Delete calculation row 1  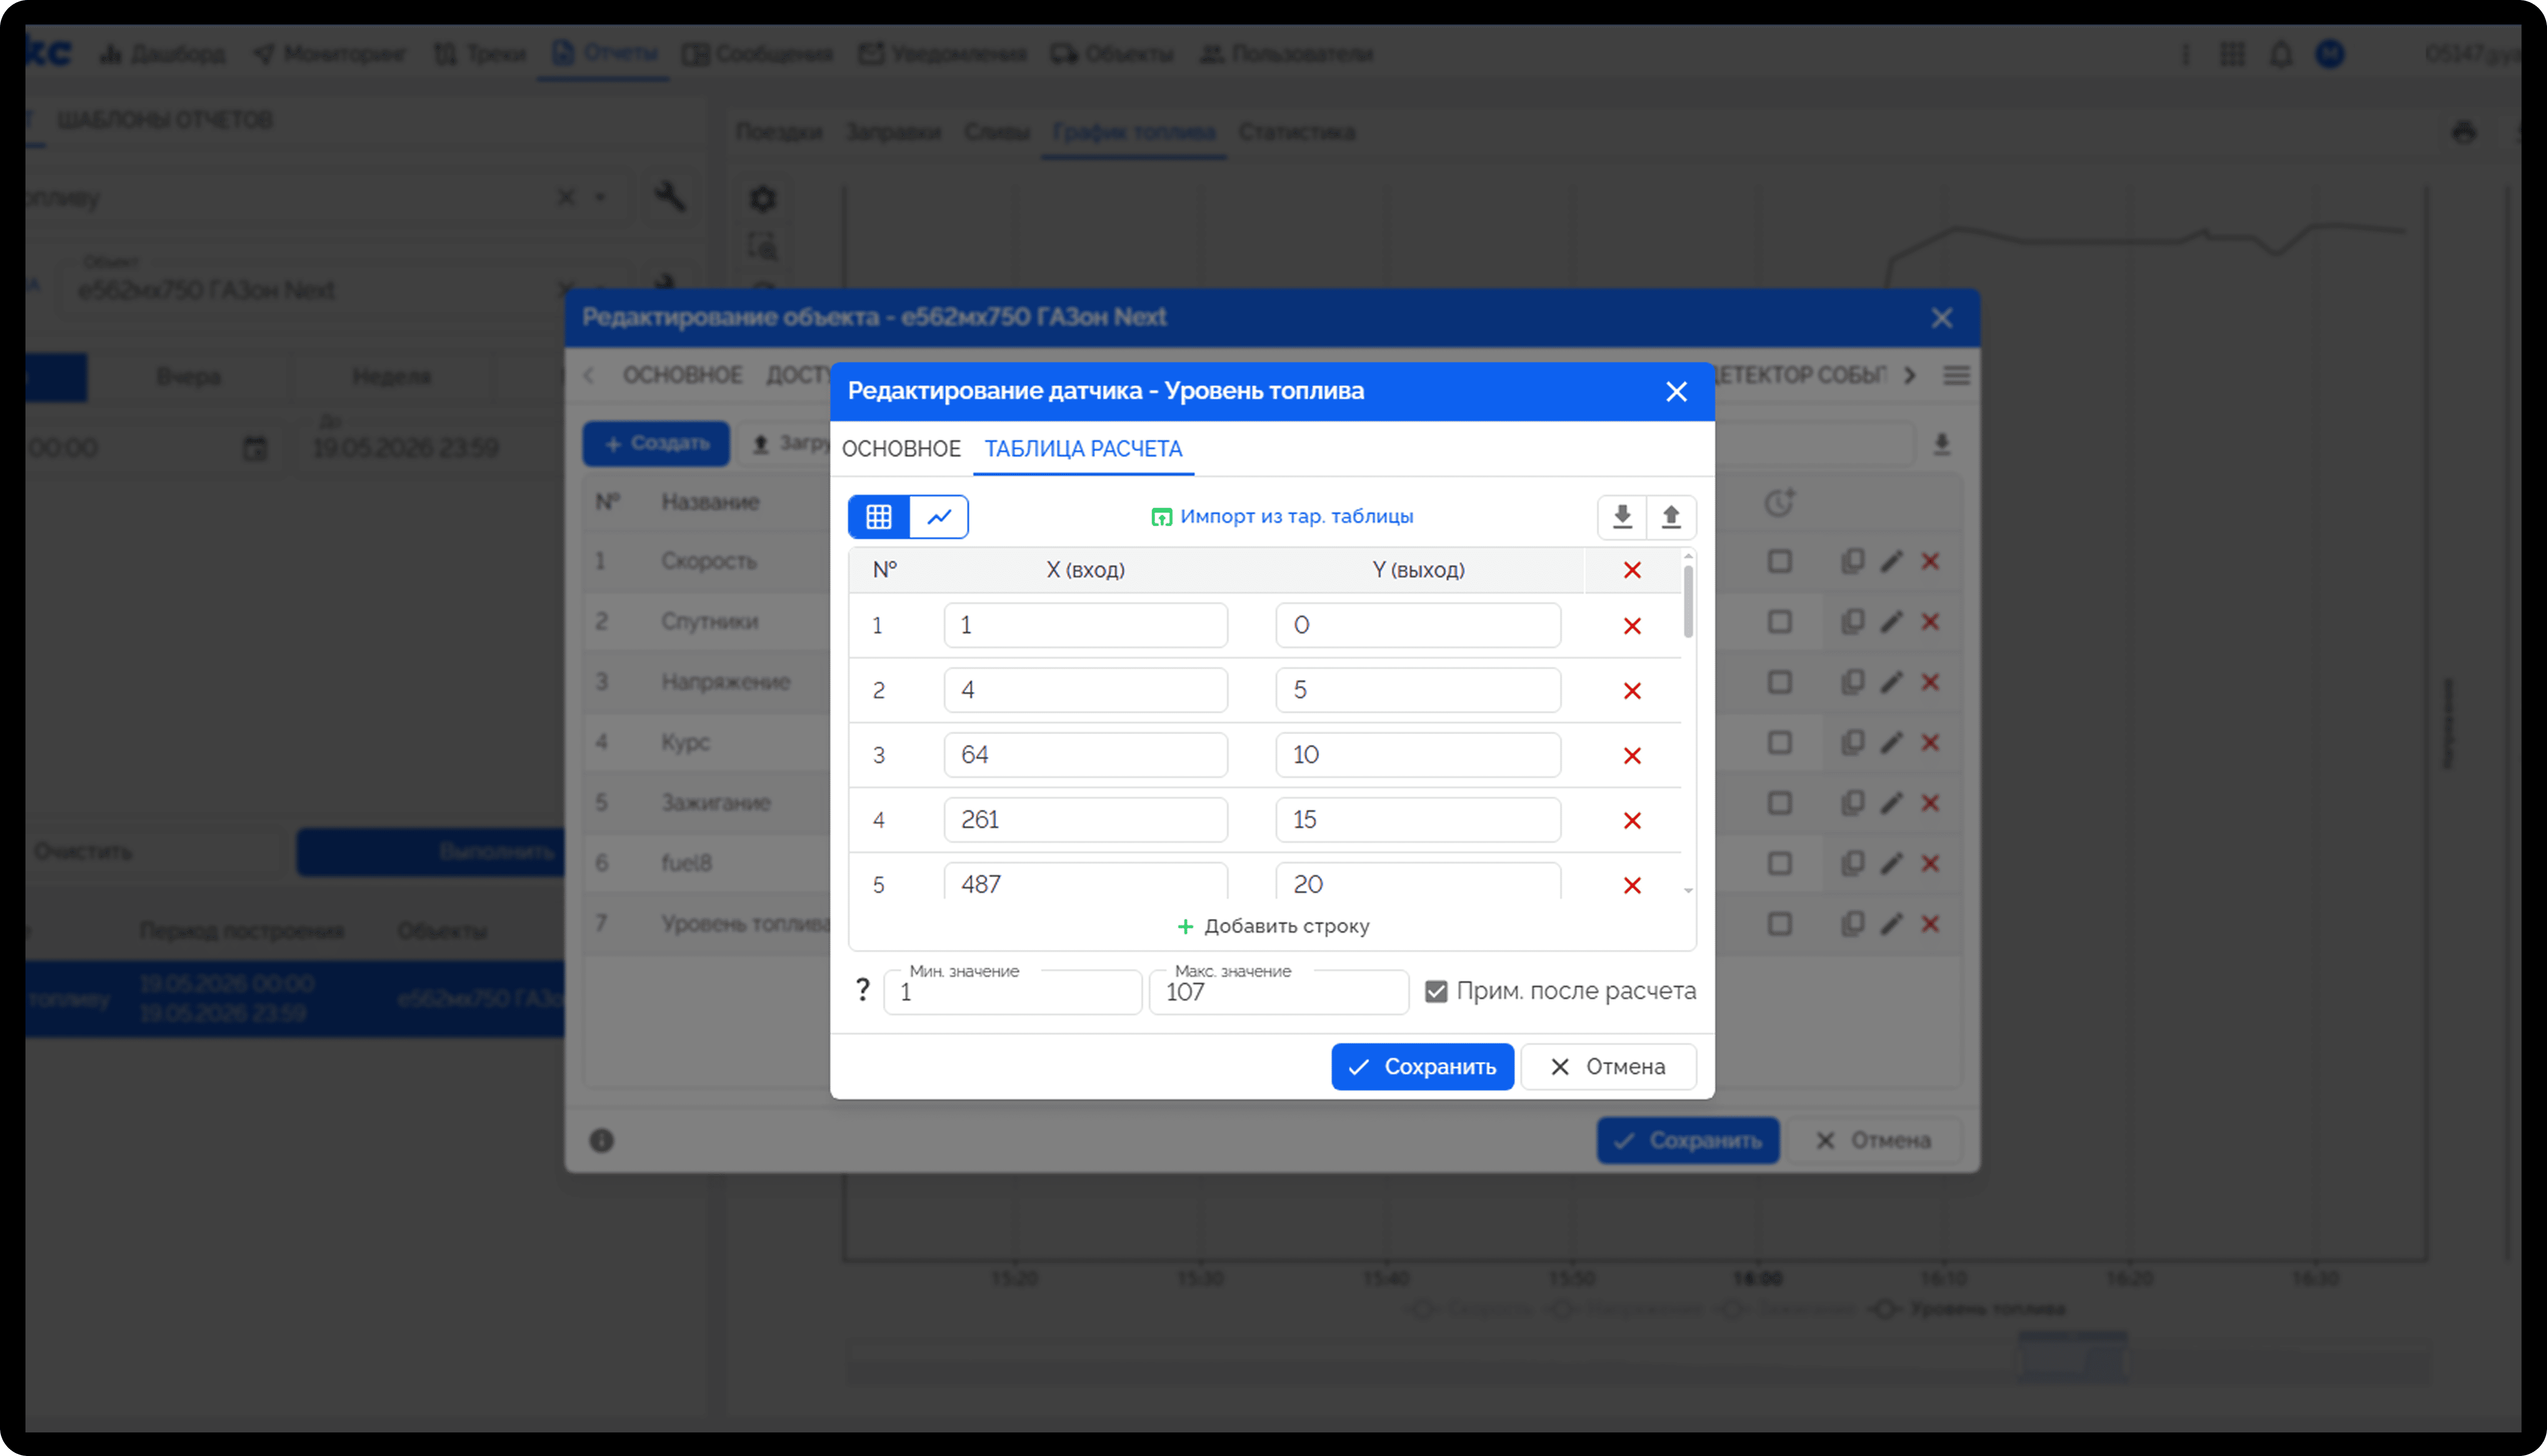pyautogui.click(x=1632, y=626)
